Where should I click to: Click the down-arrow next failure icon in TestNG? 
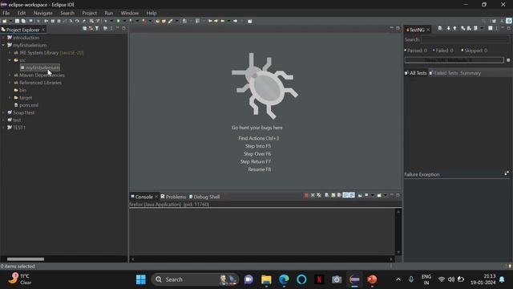click(x=448, y=29)
